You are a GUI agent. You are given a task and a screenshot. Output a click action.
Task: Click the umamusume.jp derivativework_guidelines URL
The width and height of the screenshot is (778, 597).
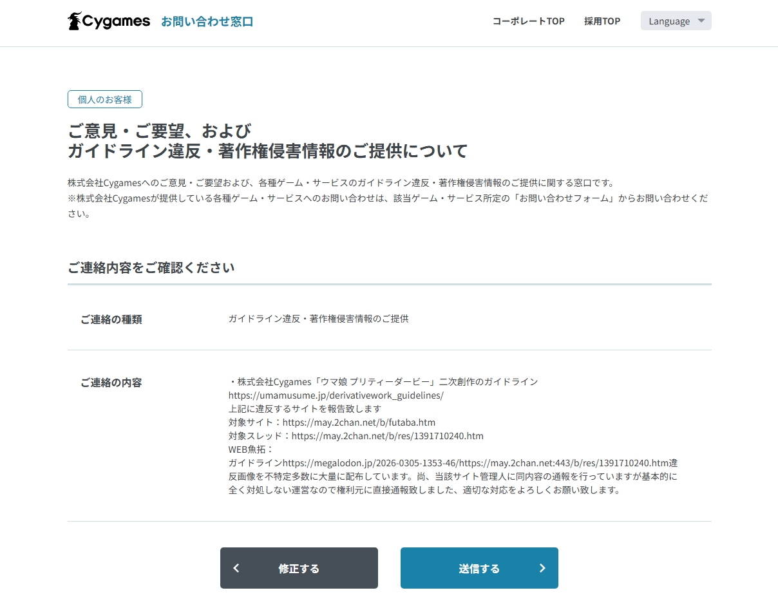[336, 395]
